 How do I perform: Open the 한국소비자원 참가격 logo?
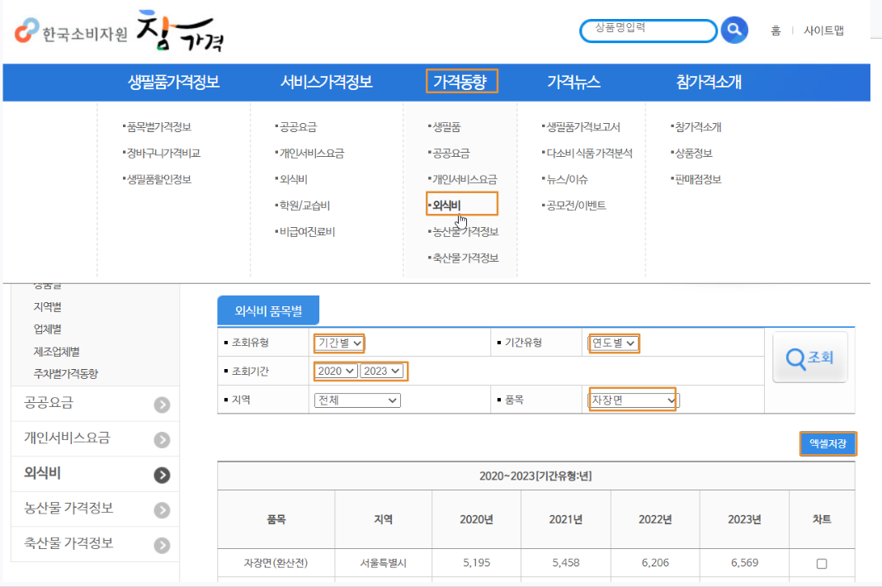[x=120, y=31]
